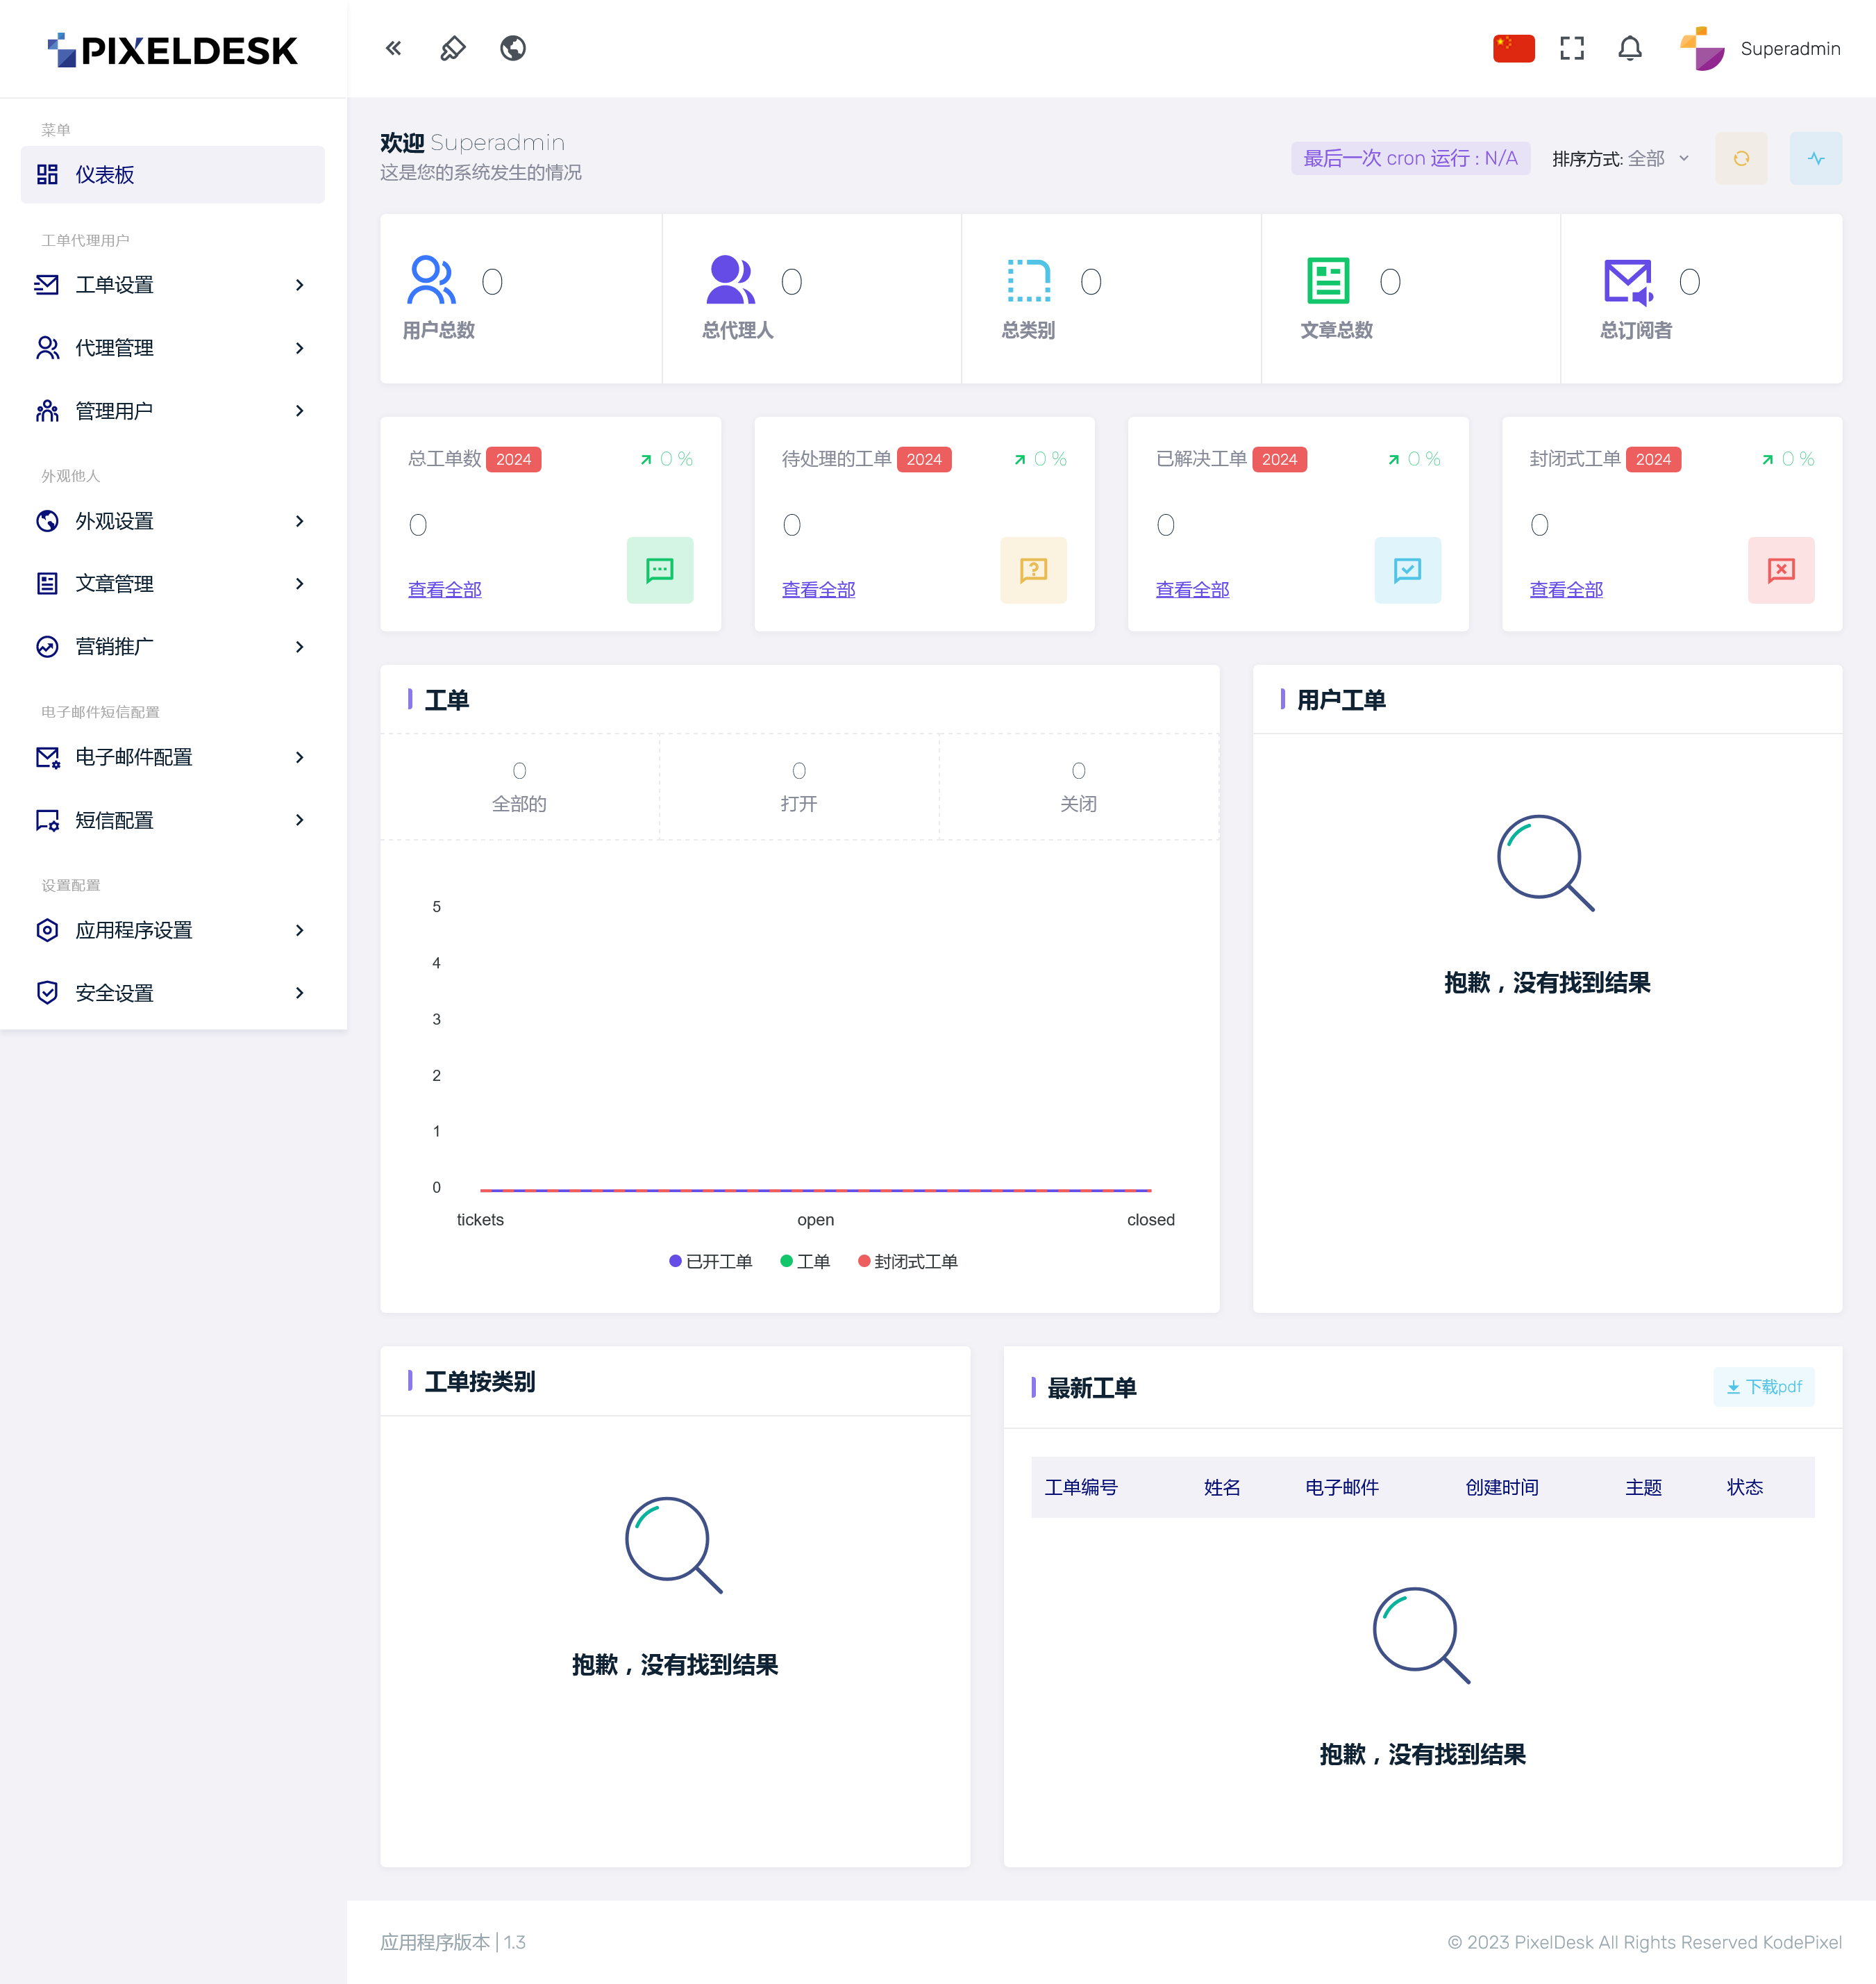Click red close icon in 封闭式工单 card
The height and width of the screenshot is (1984, 1876).
[1781, 570]
